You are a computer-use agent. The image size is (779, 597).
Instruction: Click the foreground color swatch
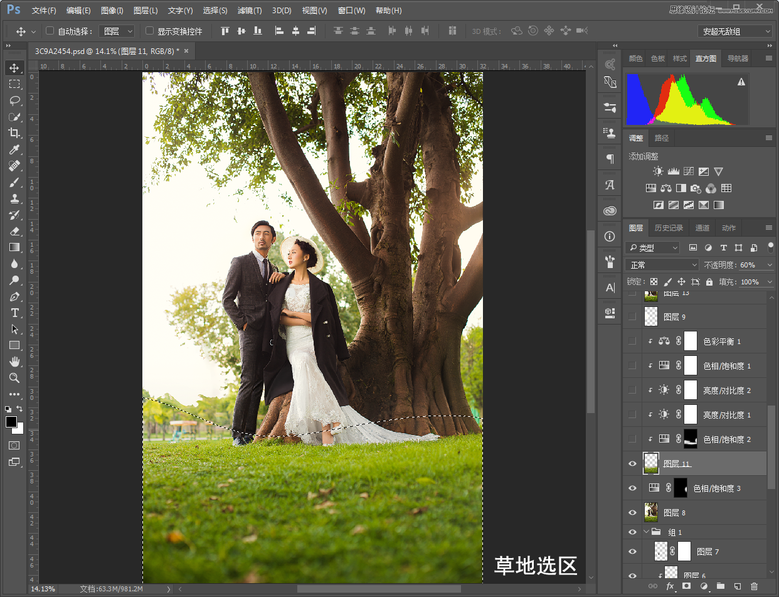11,422
